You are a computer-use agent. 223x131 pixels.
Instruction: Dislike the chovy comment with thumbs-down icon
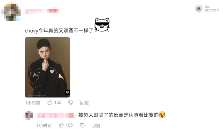[71, 102]
